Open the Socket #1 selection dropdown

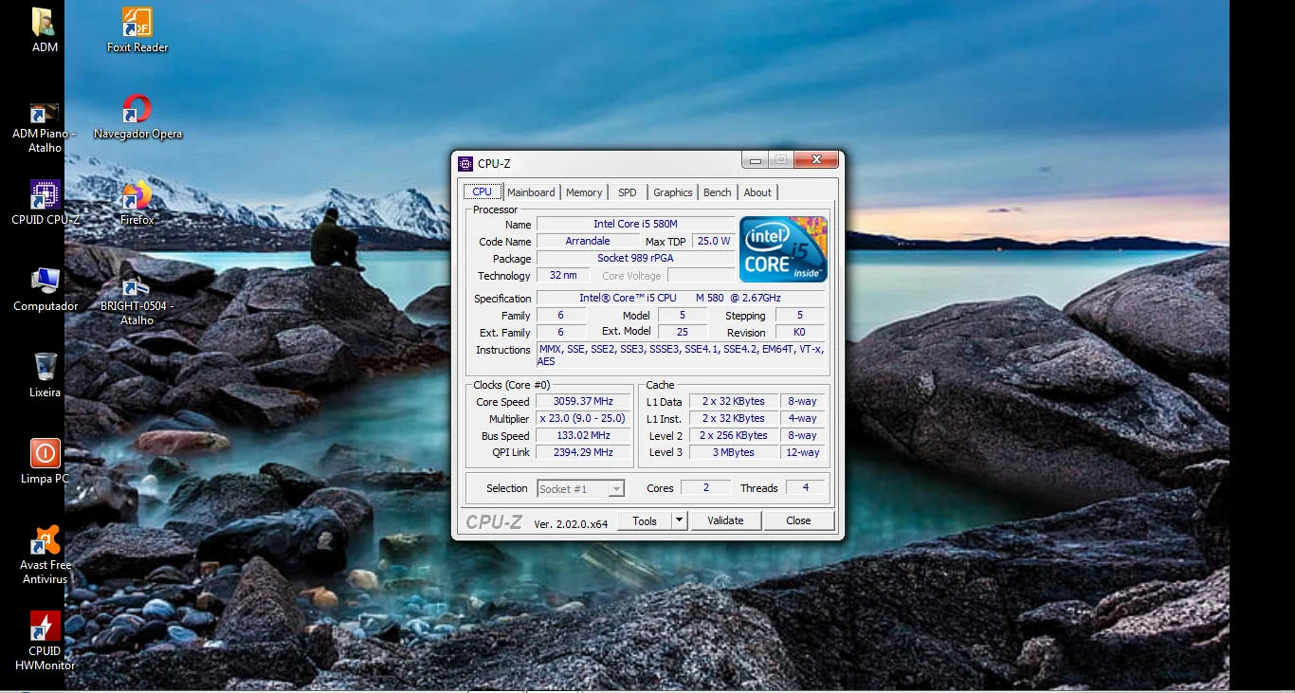pos(581,488)
